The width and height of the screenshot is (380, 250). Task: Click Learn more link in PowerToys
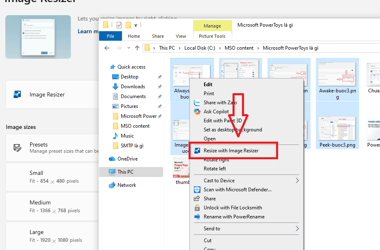coord(88,32)
